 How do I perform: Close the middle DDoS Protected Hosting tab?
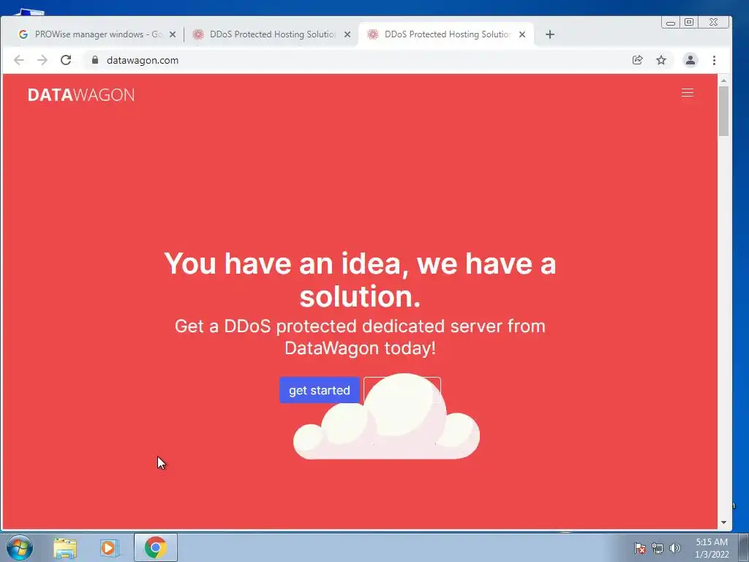tap(347, 34)
